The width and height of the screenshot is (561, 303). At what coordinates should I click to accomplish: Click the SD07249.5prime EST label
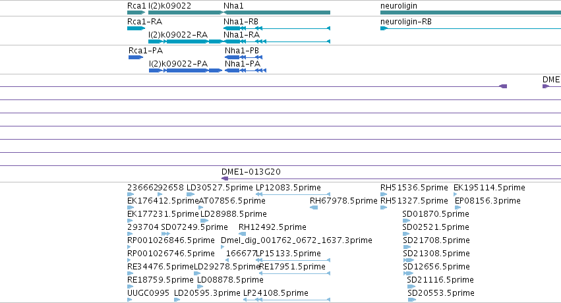(194, 227)
